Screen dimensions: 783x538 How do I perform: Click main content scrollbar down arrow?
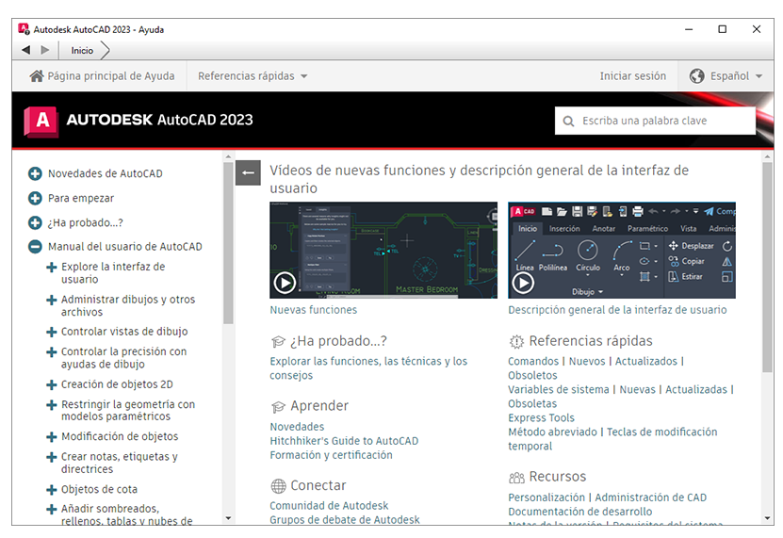pos(768,518)
